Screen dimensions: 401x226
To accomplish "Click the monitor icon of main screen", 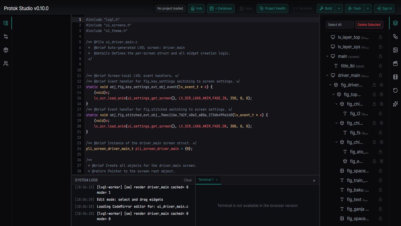I will click(x=333, y=56).
